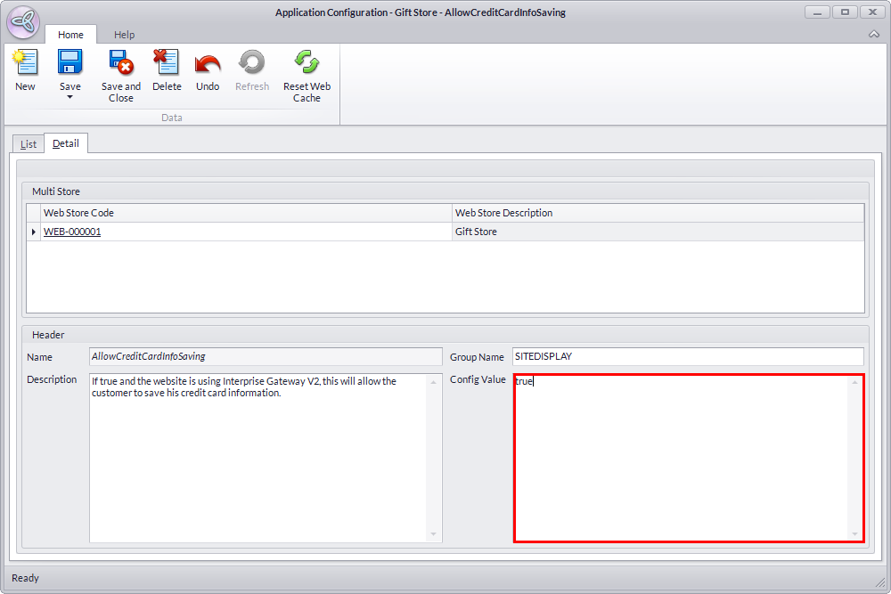The width and height of the screenshot is (891, 594).
Task: Select the Home ribbon tab
Action: click(70, 35)
